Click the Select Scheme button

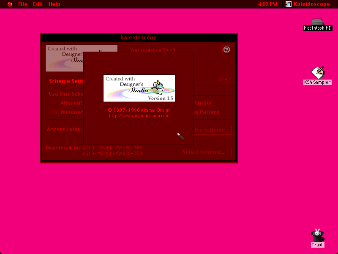tap(204, 152)
